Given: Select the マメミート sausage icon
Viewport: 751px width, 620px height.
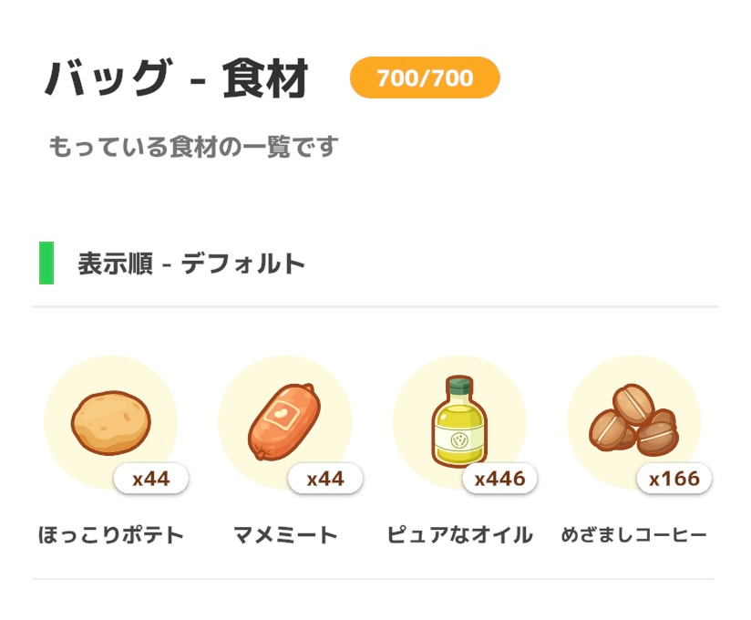Looking at the screenshot, I should [x=284, y=421].
